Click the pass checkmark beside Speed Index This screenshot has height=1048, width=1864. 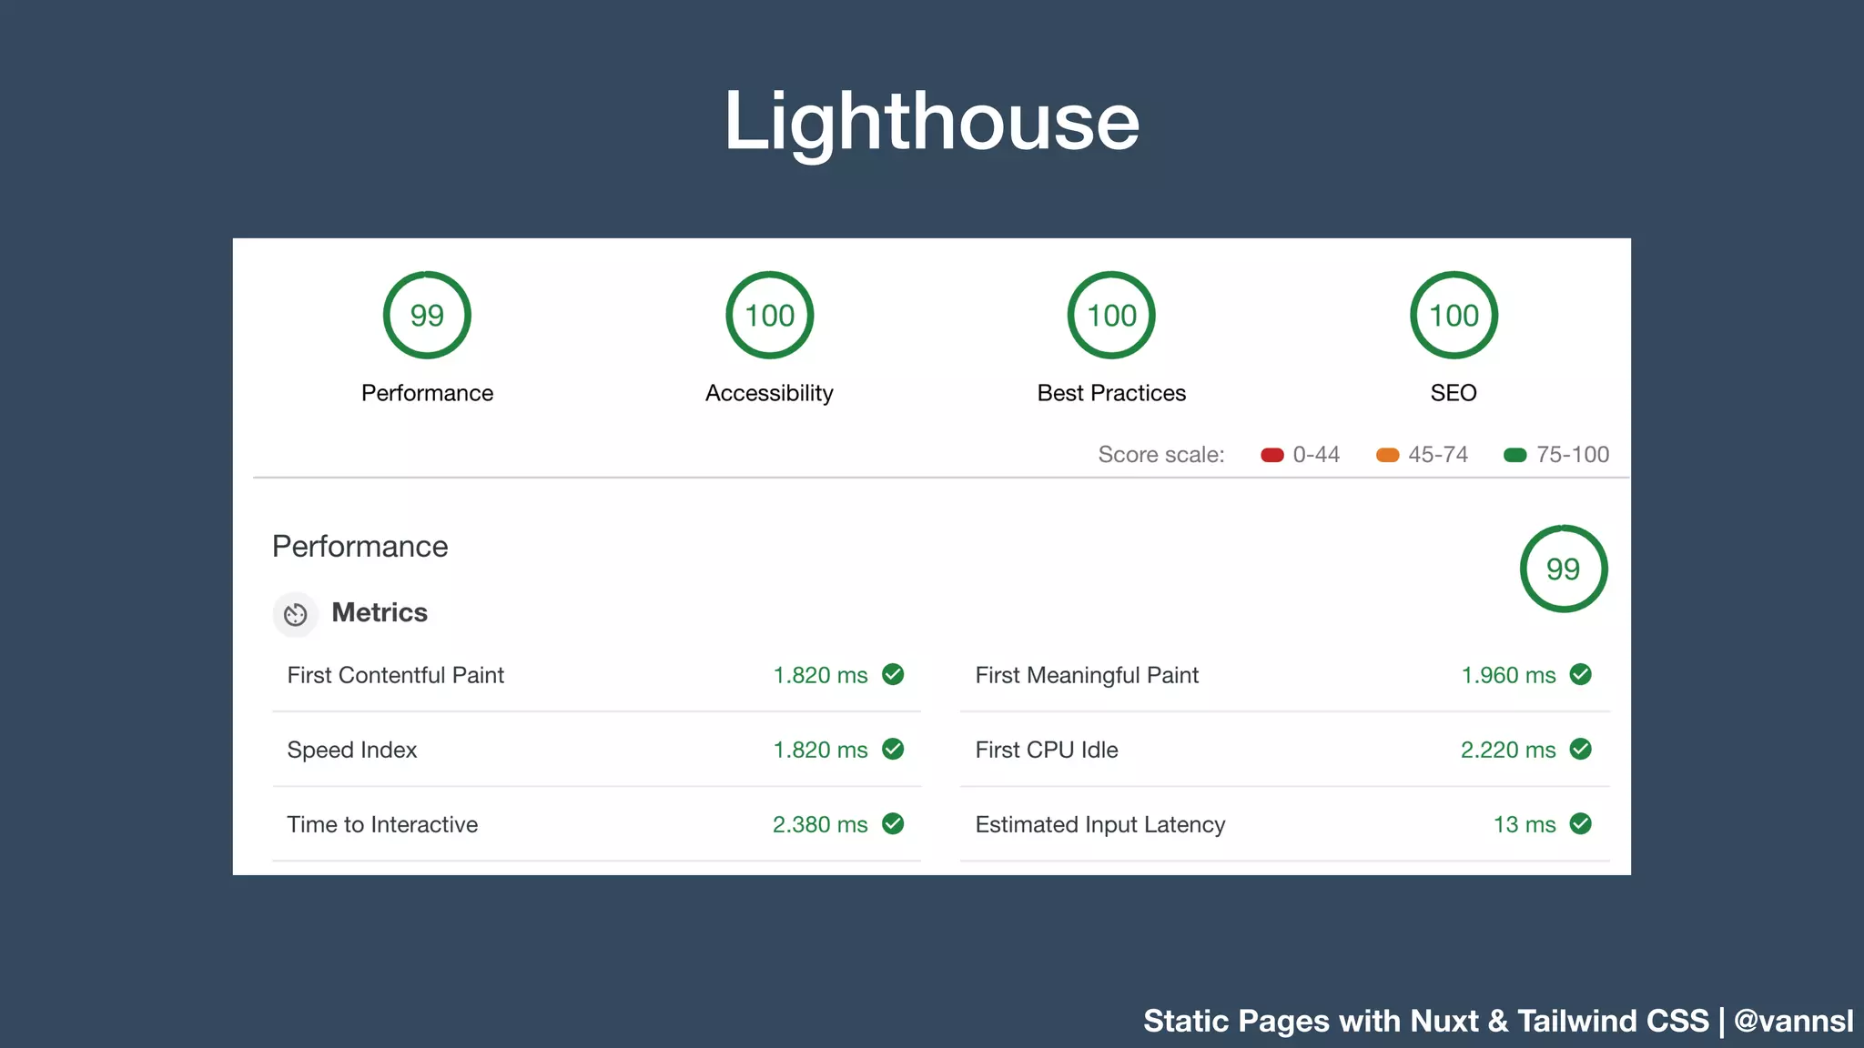(893, 749)
